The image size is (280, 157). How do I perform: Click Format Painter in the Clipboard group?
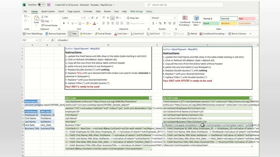tap(49, 25)
